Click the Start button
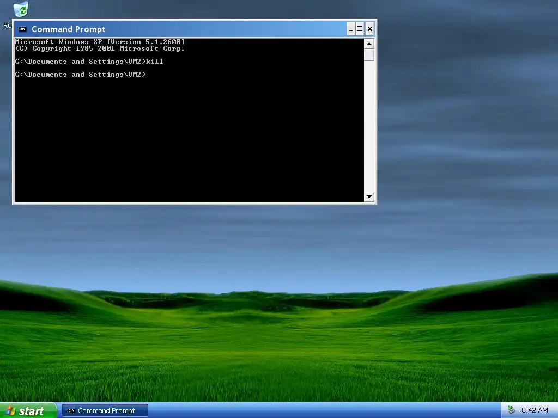The image size is (558, 418). click(28, 410)
